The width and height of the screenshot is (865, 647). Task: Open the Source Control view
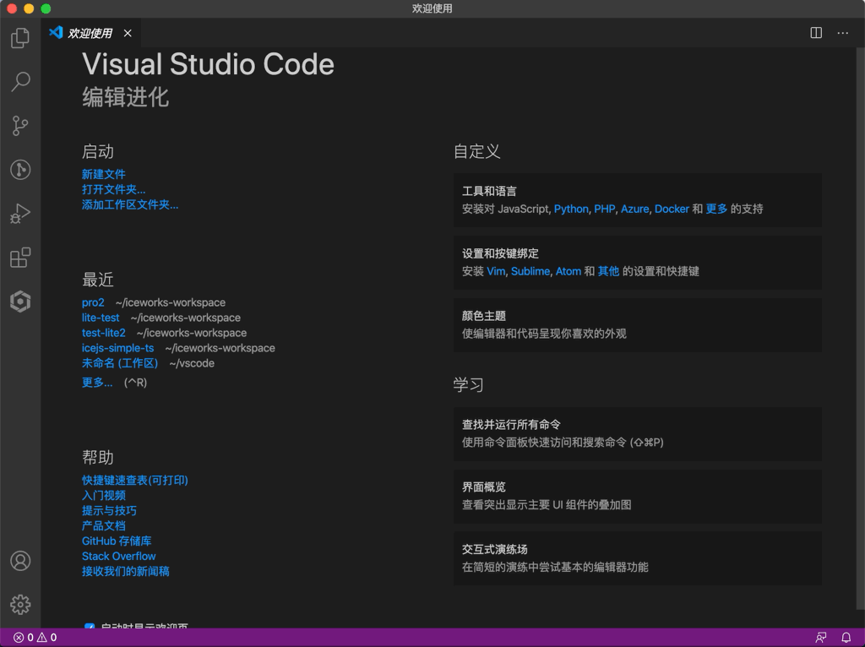pos(19,126)
